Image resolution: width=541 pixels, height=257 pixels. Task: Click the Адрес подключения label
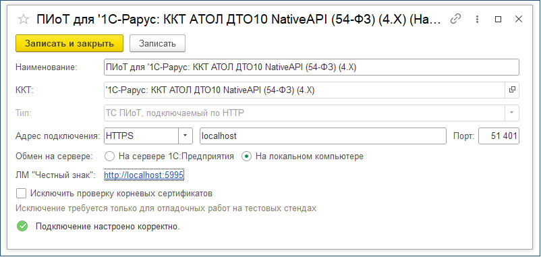[58, 136]
